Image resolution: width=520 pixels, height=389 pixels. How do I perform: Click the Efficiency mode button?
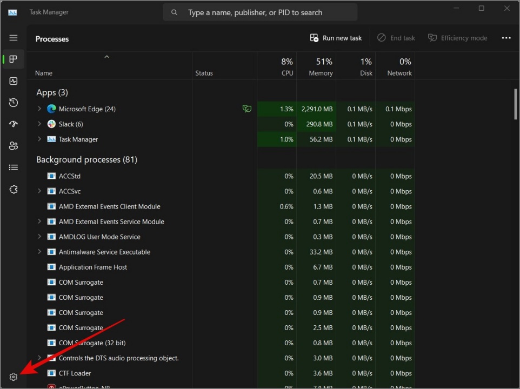(458, 38)
